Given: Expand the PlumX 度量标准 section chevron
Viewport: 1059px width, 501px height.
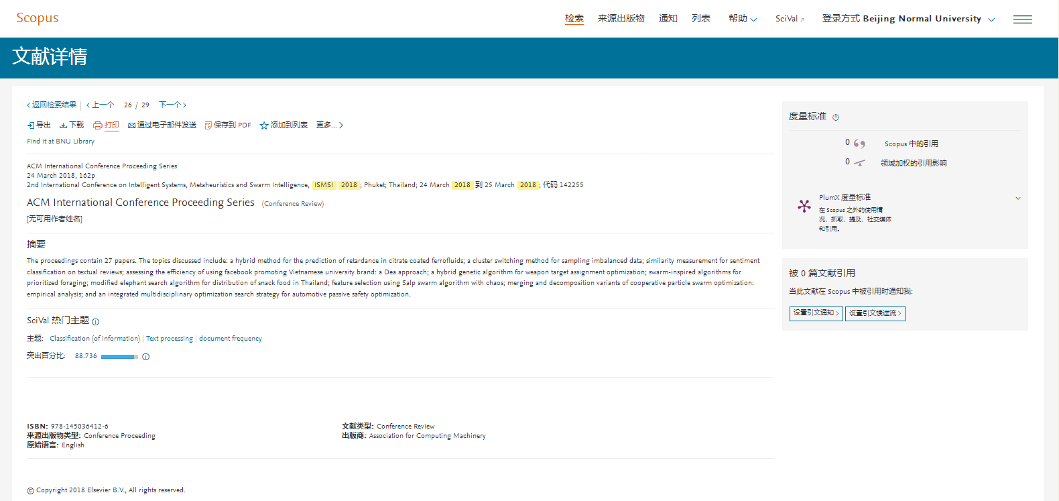Looking at the screenshot, I should tap(1018, 198).
